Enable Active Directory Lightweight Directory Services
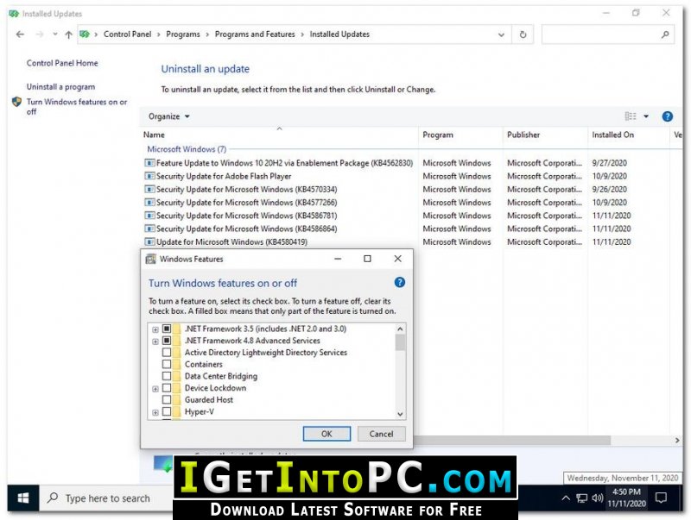The width and height of the screenshot is (691, 520). (167, 353)
